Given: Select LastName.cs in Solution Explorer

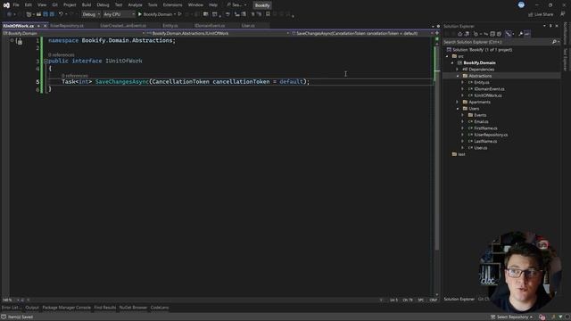Looking at the screenshot, I should (485, 142).
